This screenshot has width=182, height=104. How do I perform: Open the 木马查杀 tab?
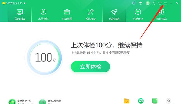tap(43, 15)
